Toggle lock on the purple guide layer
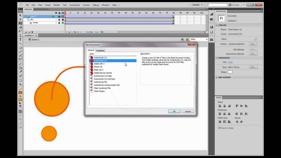 click(x=59, y=20)
